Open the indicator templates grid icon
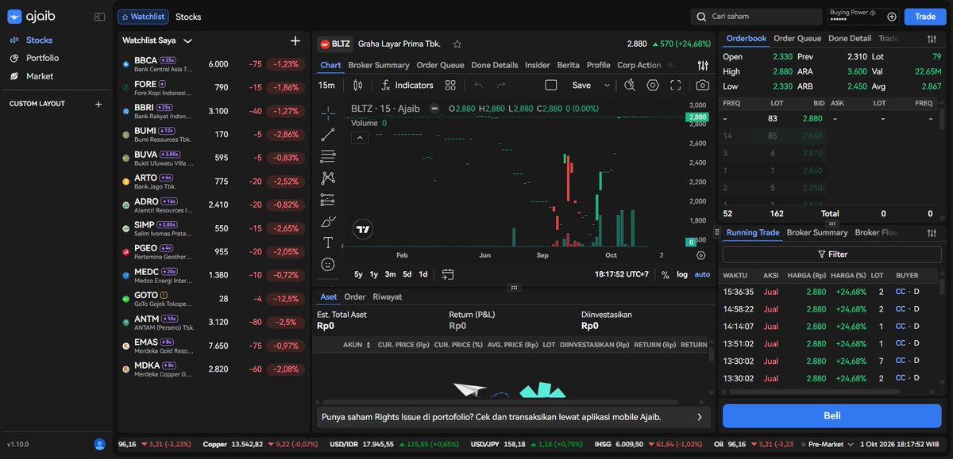This screenshot has width=953, height=459. [x=450, y=85]
